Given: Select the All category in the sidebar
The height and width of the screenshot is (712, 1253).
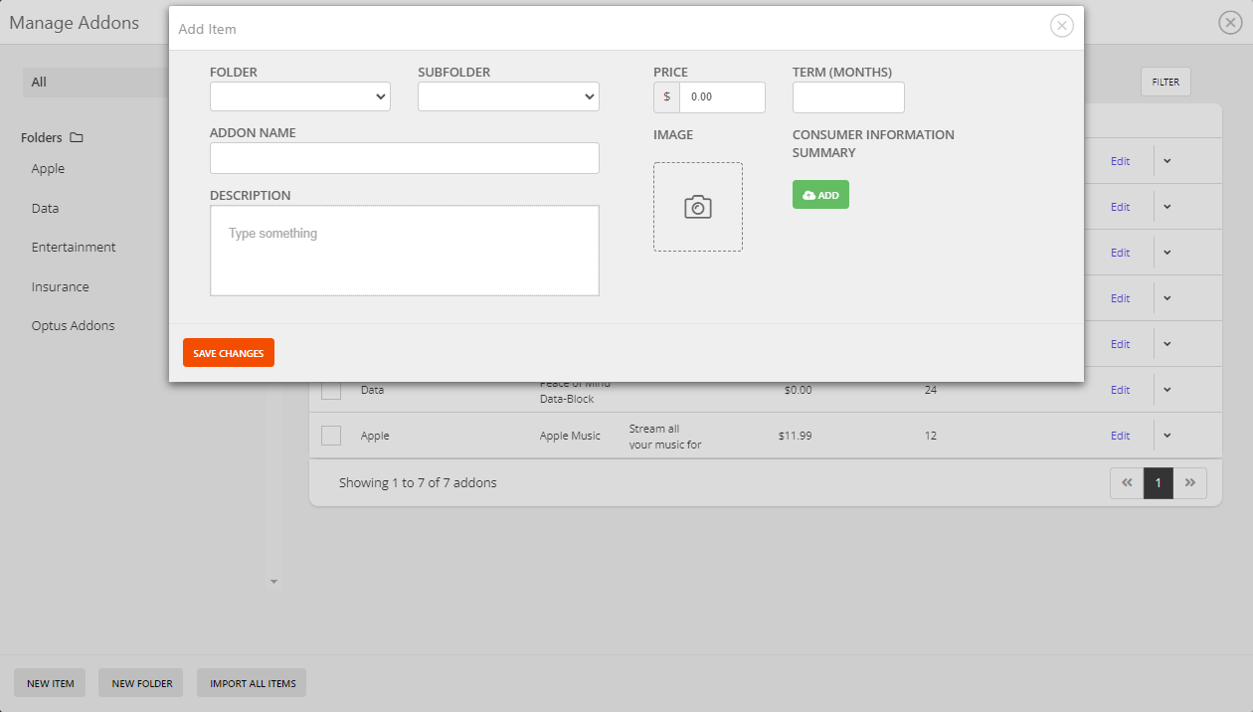Looking at the screenshot, I should point(38,82).
